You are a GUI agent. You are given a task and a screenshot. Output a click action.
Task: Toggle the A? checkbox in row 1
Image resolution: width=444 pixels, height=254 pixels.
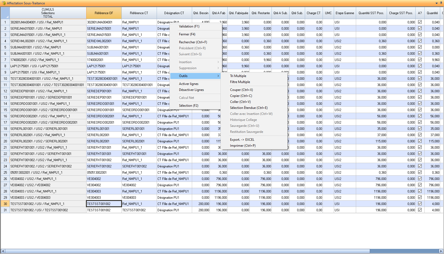[x=420, y=22]
